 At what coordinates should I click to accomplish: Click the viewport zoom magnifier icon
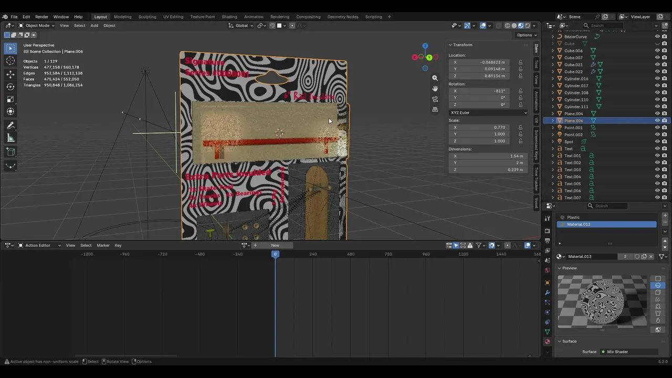click(435, 78)
